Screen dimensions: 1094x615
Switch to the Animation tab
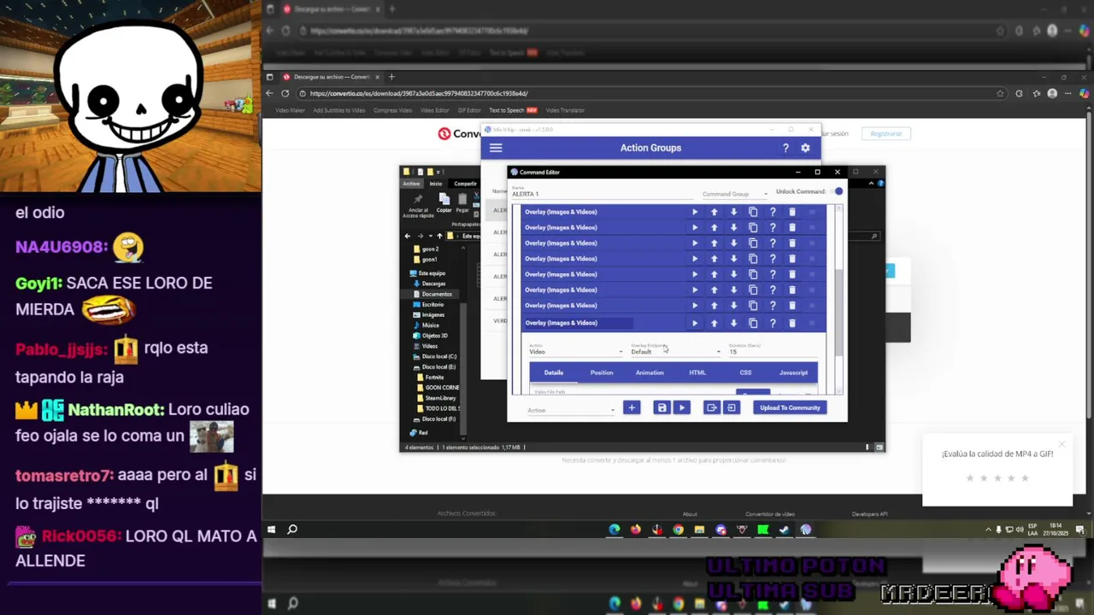(x=650, y=372)
